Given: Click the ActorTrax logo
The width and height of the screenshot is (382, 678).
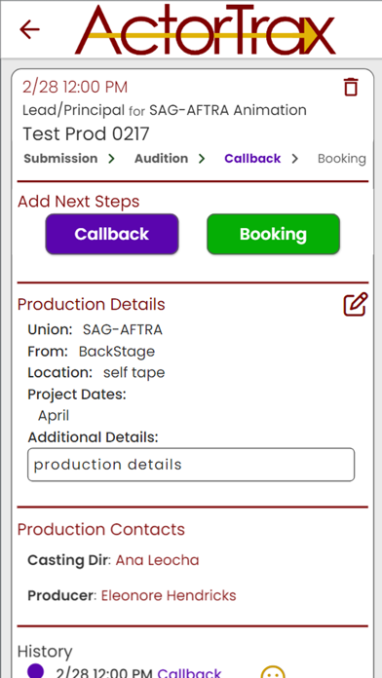Looking at the screenshot, I should point(205,29).
